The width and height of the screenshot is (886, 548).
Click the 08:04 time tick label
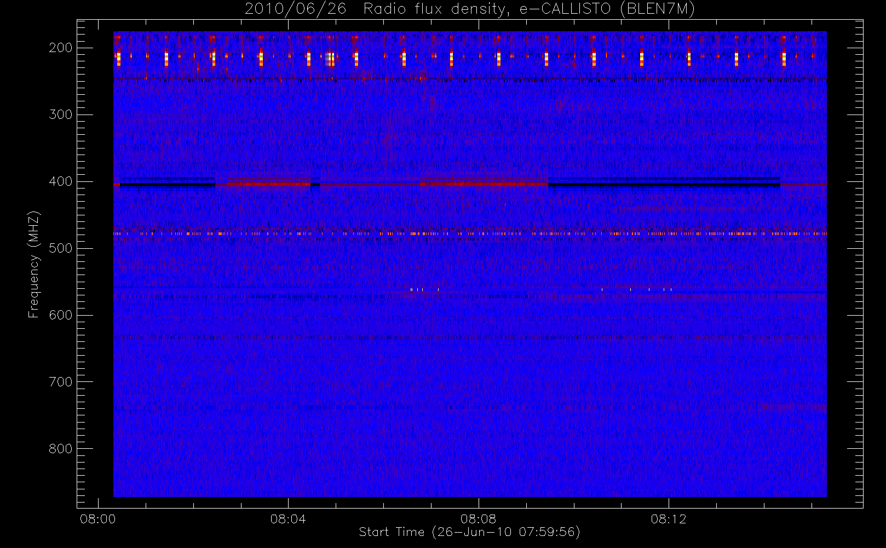point(288,519)
